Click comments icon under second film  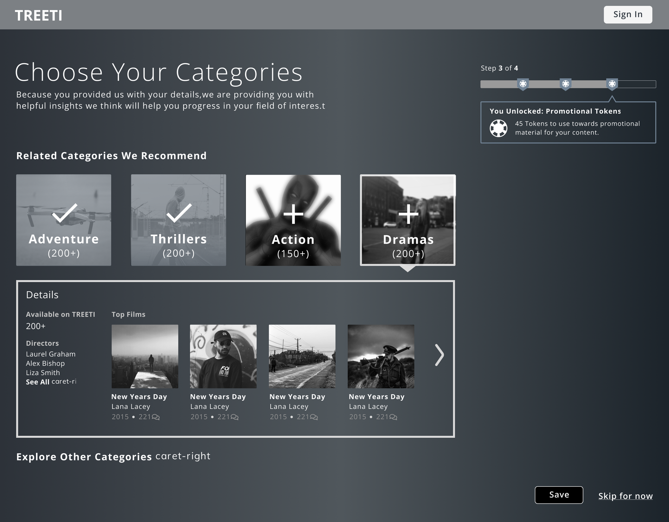tap(235, 417)
